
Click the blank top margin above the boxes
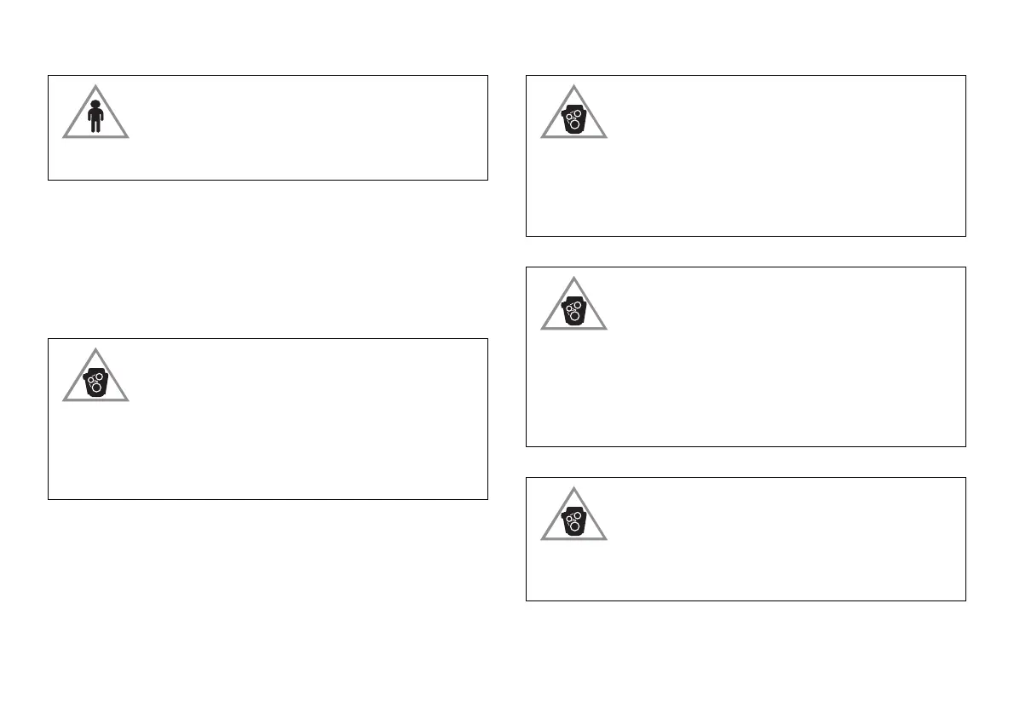coord(507,37)
